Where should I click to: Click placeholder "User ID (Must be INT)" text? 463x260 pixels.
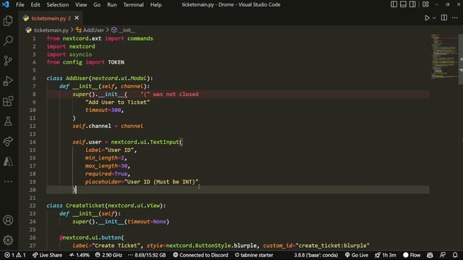161,182
